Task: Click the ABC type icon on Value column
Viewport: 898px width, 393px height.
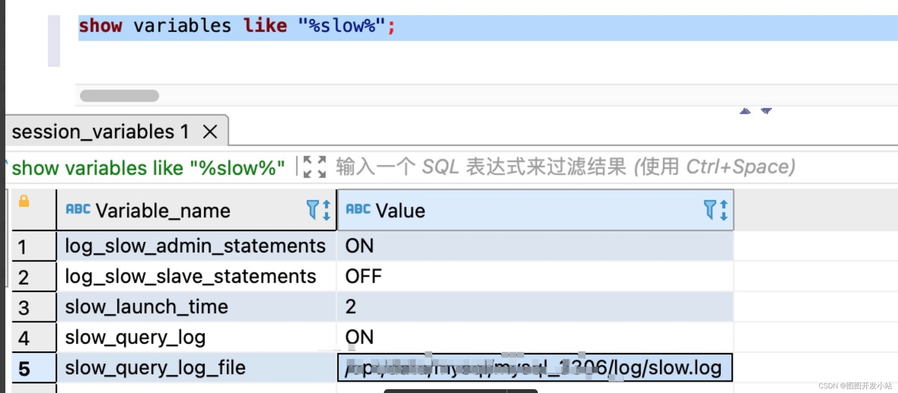Action: coord(358,209)
